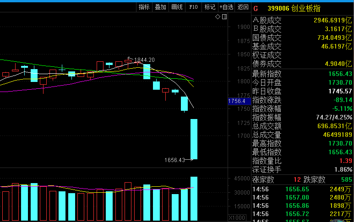354x222 pixels.
Task: Click the 权证成交 row label
Action: click(x=267, y=55)
